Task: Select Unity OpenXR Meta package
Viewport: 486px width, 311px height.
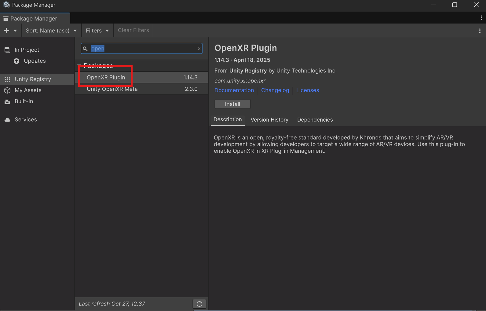Action: pyautogui.click(x=112, y=89)
